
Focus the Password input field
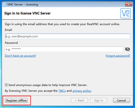64,49
